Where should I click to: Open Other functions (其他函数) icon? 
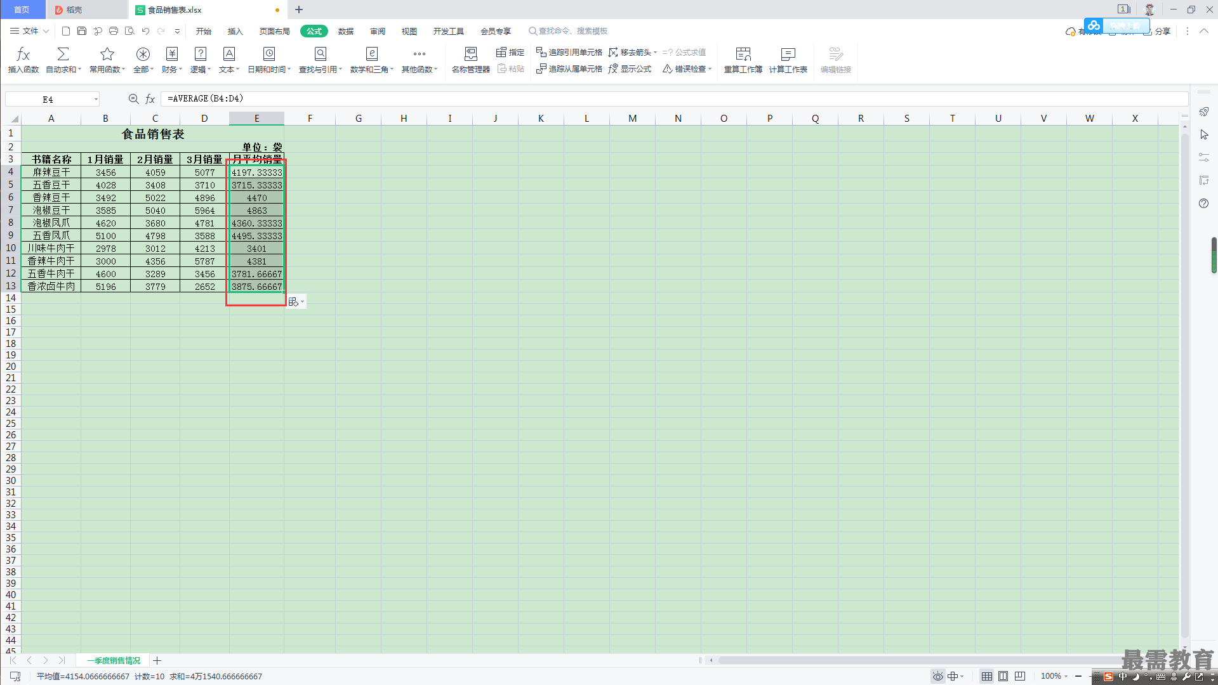click(420, 55)
